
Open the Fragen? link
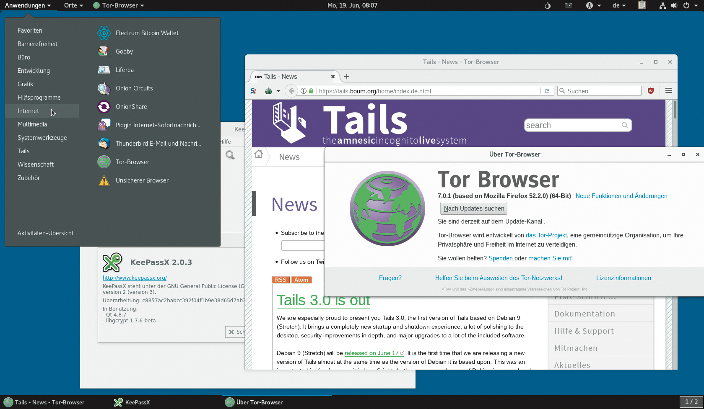pos(390,278)
